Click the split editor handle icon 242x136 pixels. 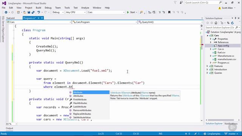pyautogui.click(x=202, y=26)
